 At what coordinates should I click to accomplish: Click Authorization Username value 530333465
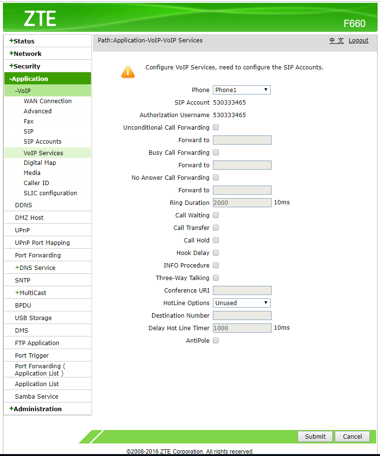point(229,115)
